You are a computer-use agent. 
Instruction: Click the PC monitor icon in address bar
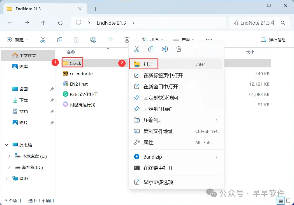pyautogui.click(x=78, y=23)
